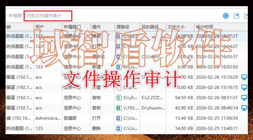Click 14.00 KB in the 13:40:11 row
This screenshot has height=140, width=253.
[x=184, y=128]
